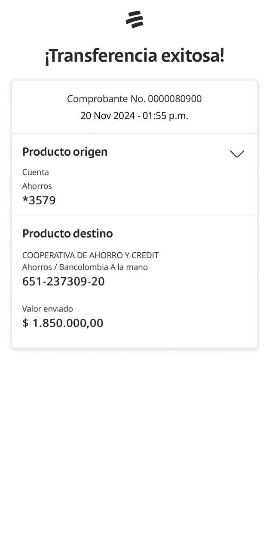Click COOPERATIVA DE AHORRO Y CREDIT name
Viewport: 269px width, 552px height.
[x=90, y=255]
